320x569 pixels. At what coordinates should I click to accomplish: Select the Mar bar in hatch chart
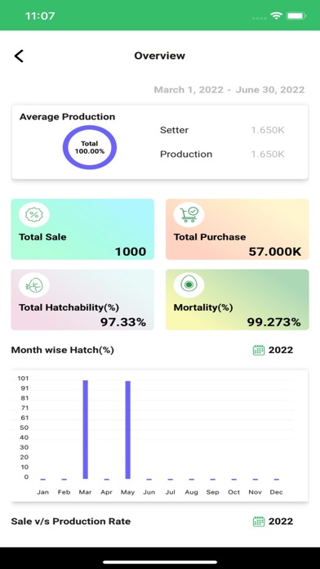tap(85, 429)
